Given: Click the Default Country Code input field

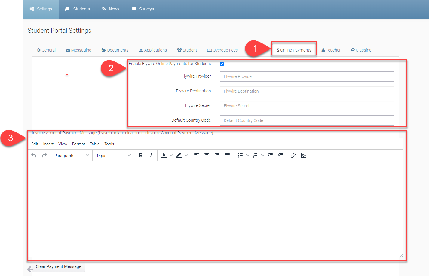Looking at the screenshot, I should tap(307, 120).
